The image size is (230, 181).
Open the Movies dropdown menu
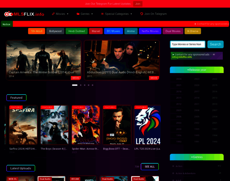[x=60, y=14]
